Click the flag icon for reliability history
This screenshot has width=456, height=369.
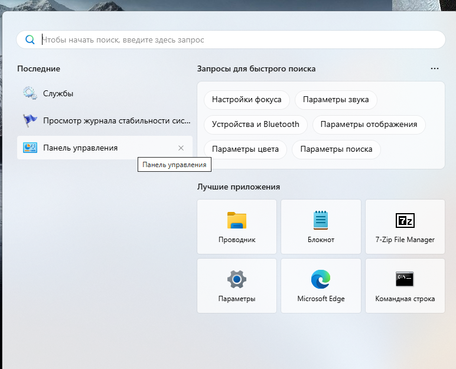[30, 120]
